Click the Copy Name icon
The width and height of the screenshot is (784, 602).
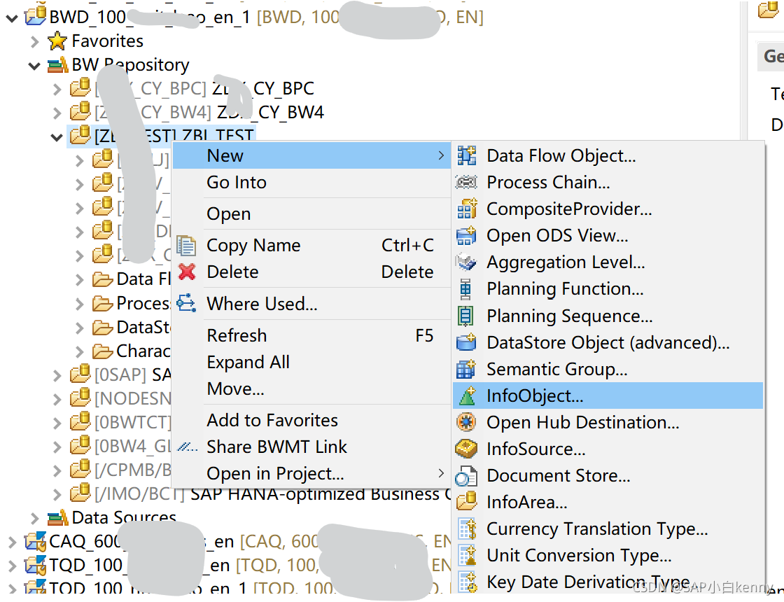tap(186, 246)
